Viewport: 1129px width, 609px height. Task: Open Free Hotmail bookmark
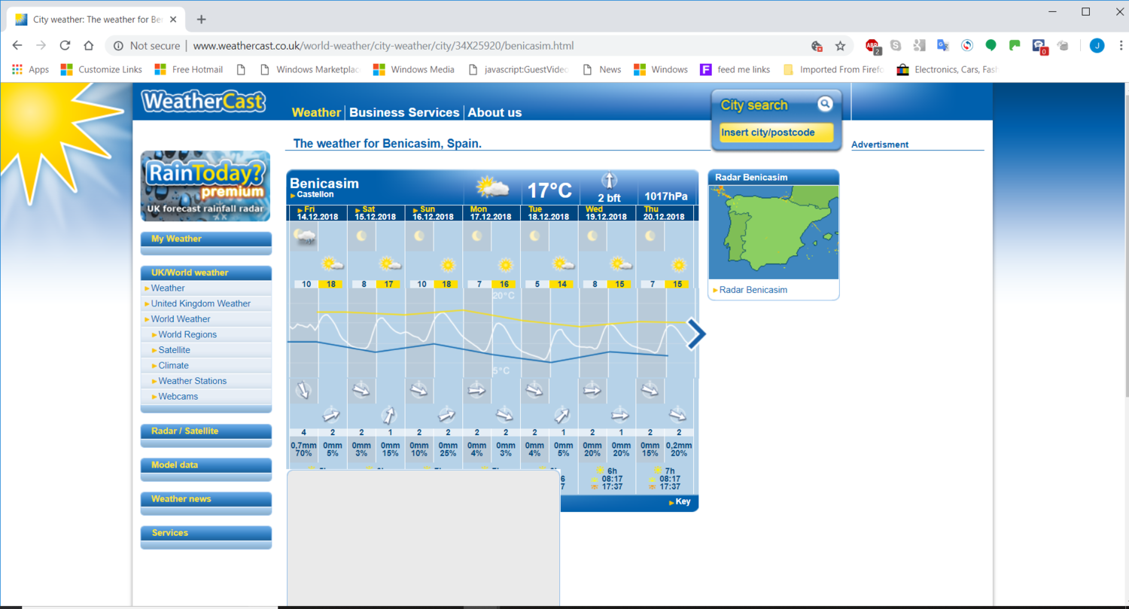pyautogui.click(x=189, y=69)
